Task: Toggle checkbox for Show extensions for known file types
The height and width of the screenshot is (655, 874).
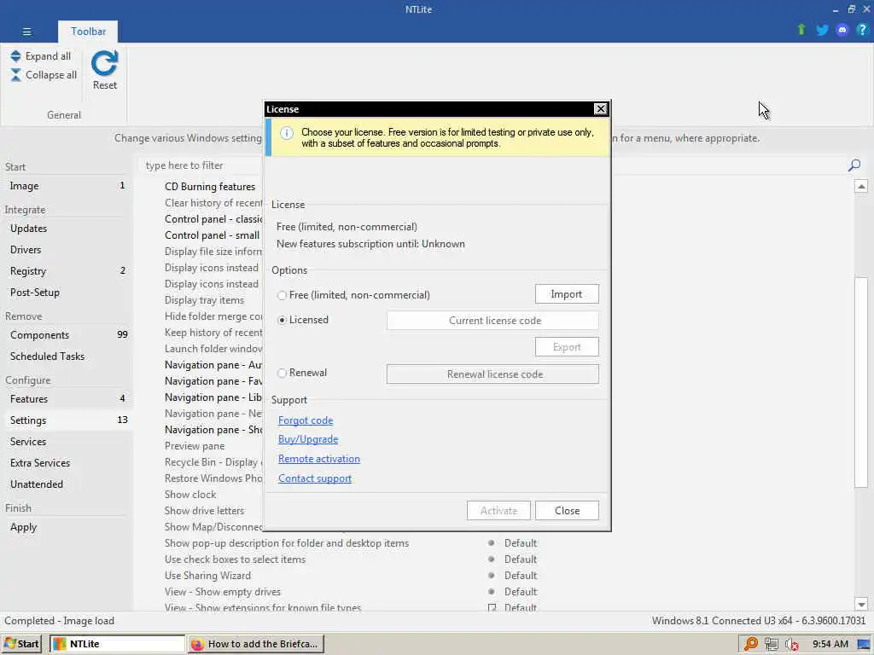Action: (492, 607)
